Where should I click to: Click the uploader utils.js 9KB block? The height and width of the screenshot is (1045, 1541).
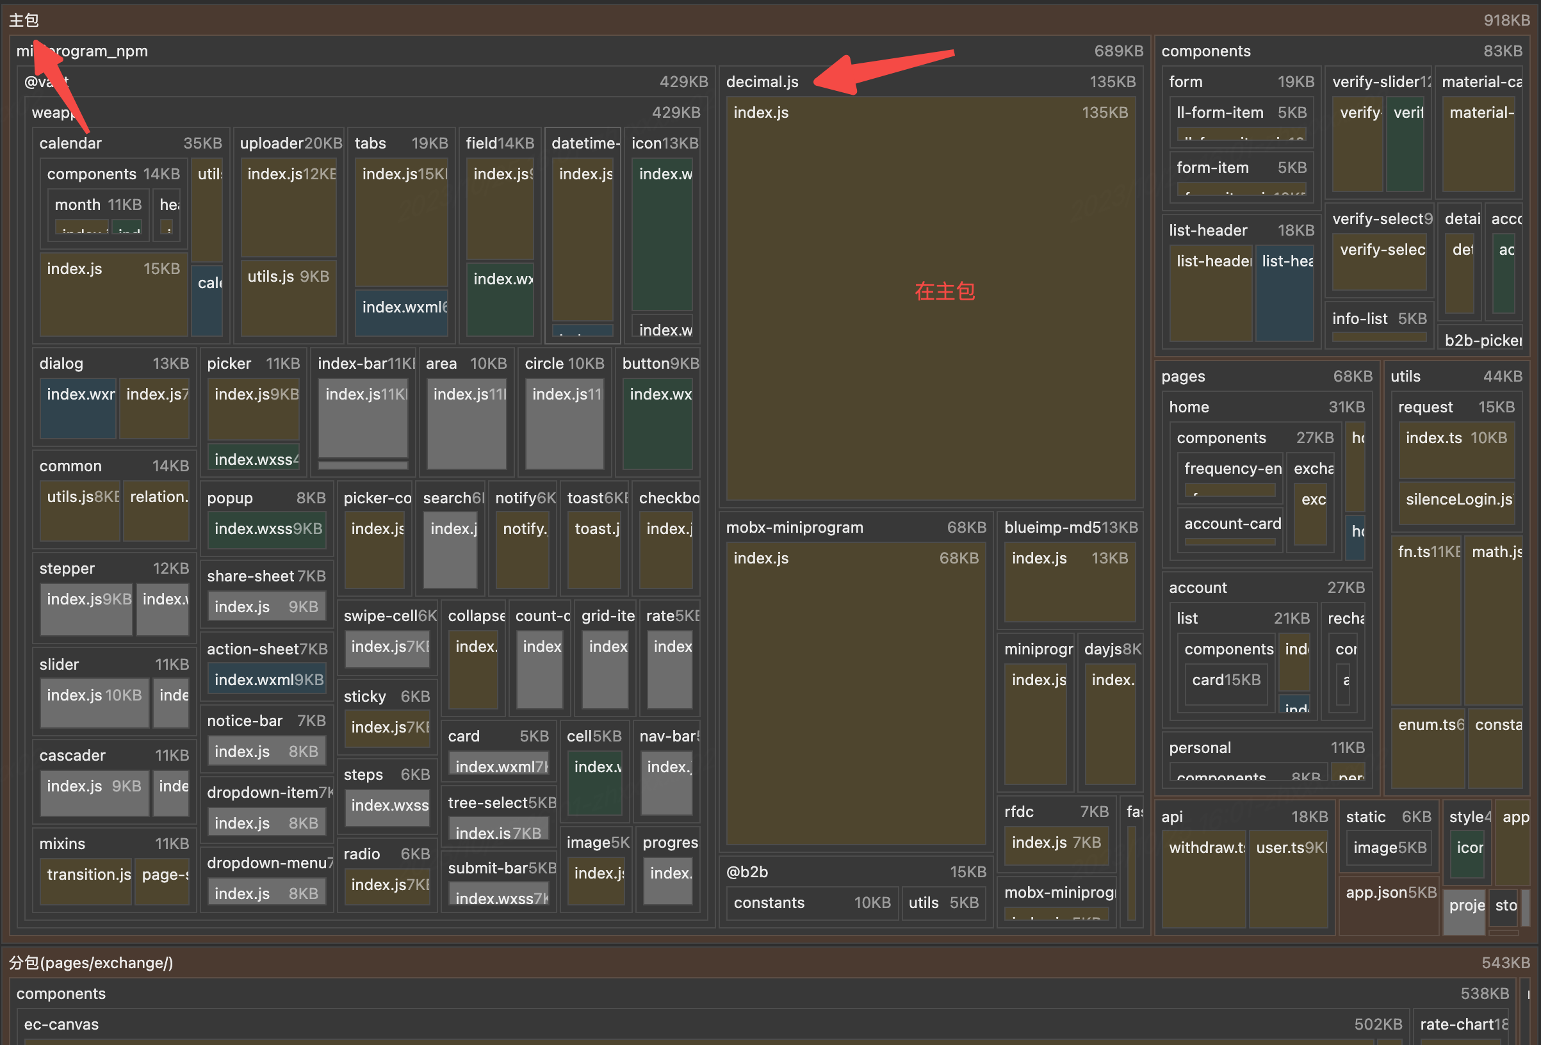(x=288, y=298)
